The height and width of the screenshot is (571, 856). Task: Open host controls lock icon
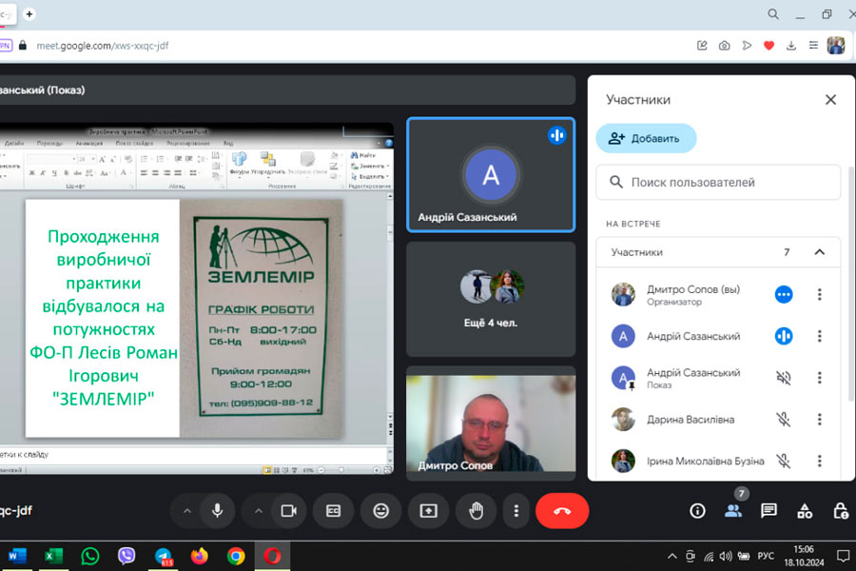coord(841,511)
